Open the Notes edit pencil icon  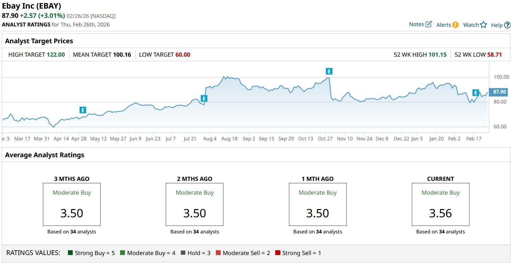click(429, 24)
